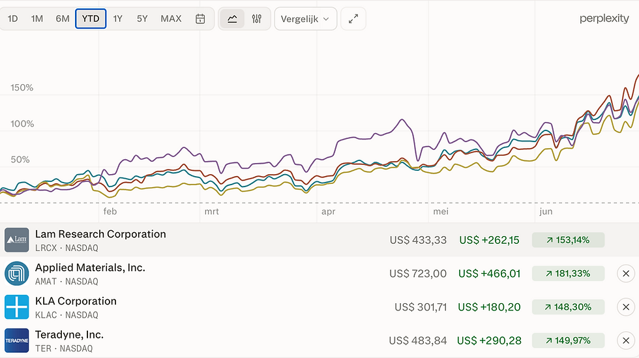Select the 1M time range
The width and height of the screenshot is (639, 358).
coord(37,19)
